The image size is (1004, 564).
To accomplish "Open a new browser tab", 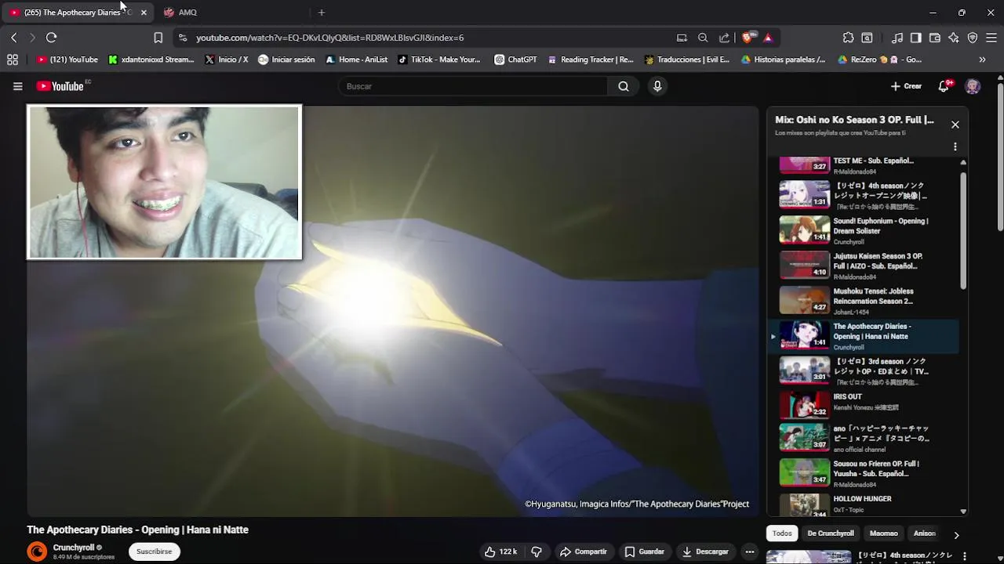I will [x=322, y=13].
